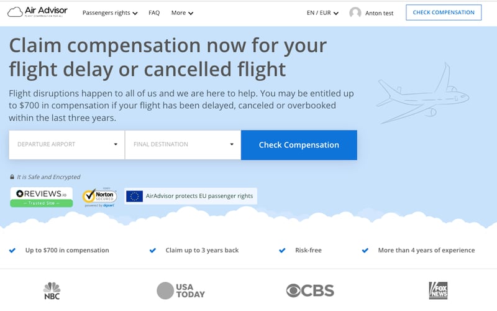Go to the FAQ page
The width and height of the screenshot is (497, 311).
154,12
